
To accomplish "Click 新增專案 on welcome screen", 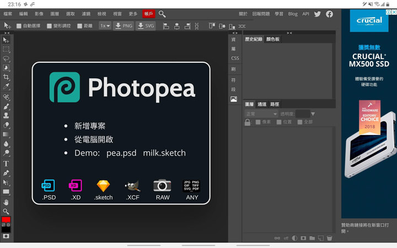I will pos(90,126).
